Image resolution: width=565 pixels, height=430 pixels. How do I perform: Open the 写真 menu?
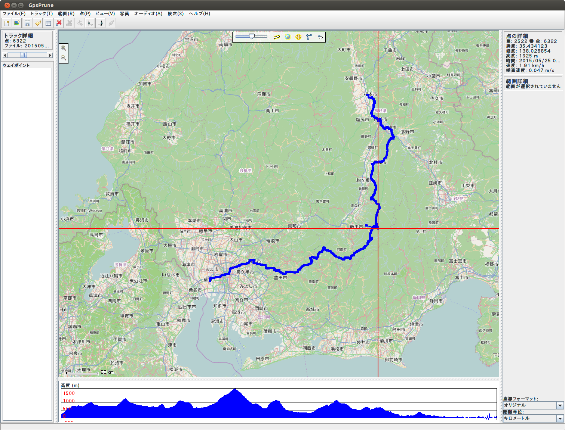tap(125, 13)
